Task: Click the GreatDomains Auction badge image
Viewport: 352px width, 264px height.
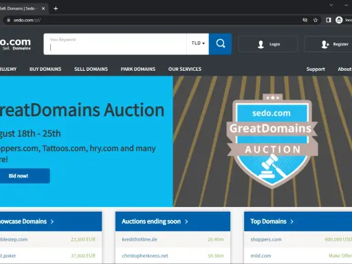Action: [272, 141]
